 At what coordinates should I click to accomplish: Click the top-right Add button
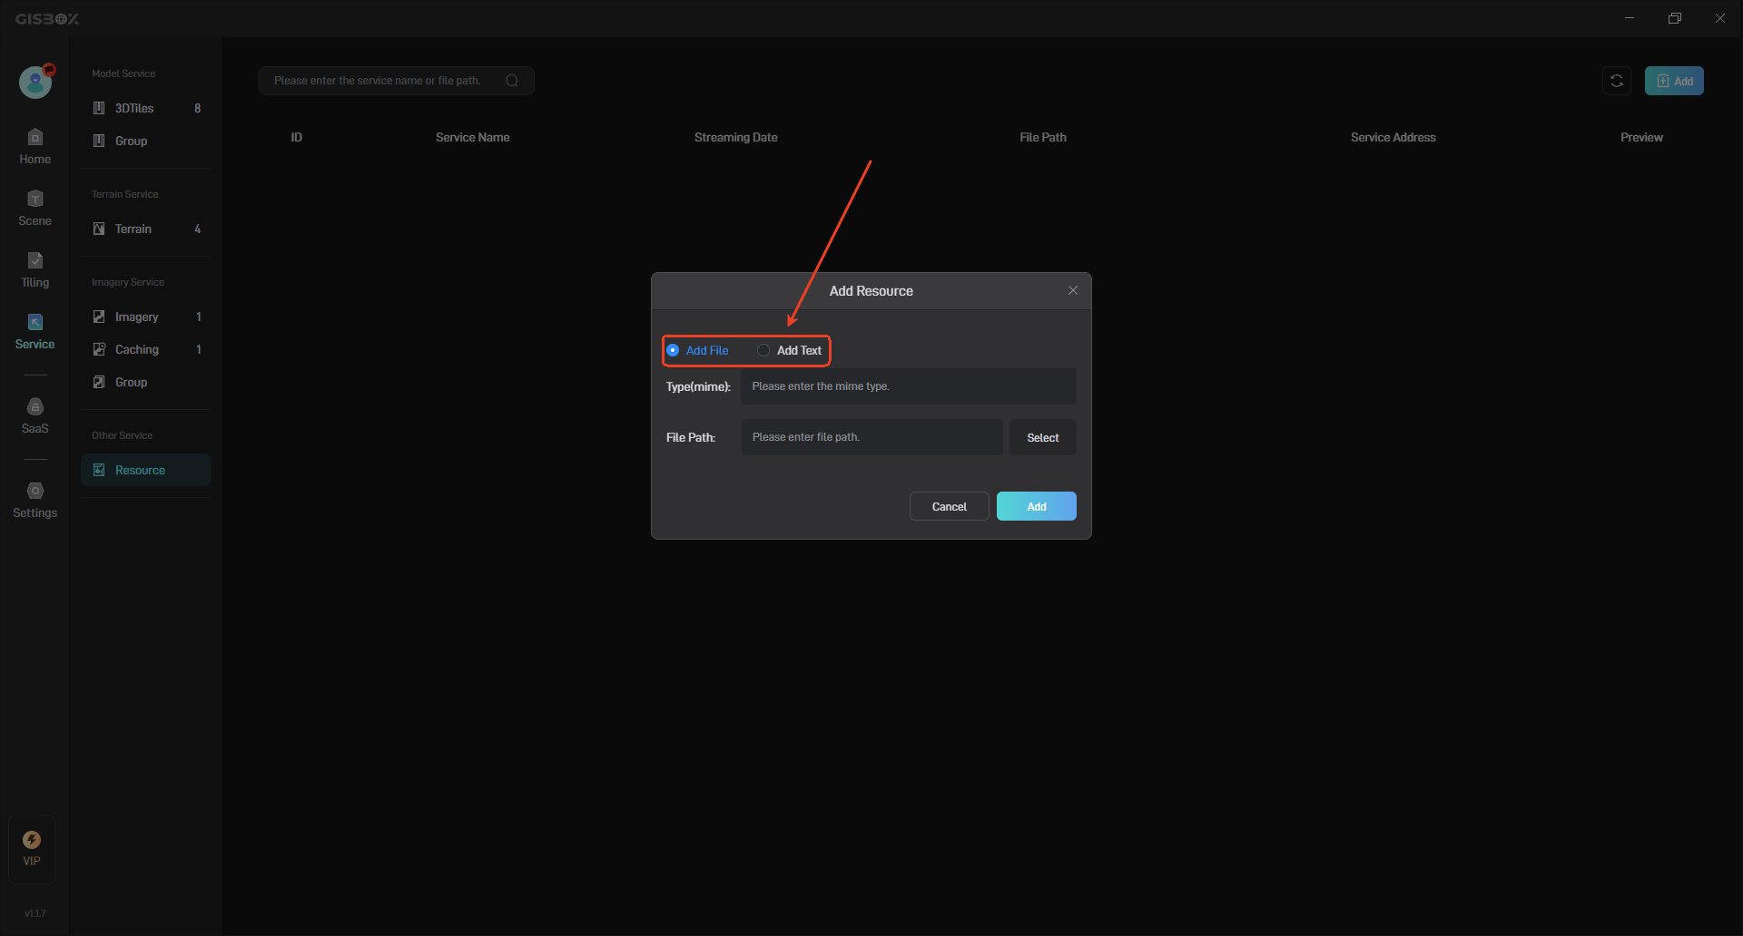tap(1674, 81)
